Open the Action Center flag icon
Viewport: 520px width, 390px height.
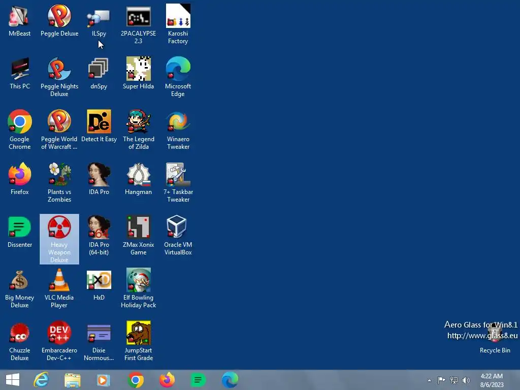(441, 380)
